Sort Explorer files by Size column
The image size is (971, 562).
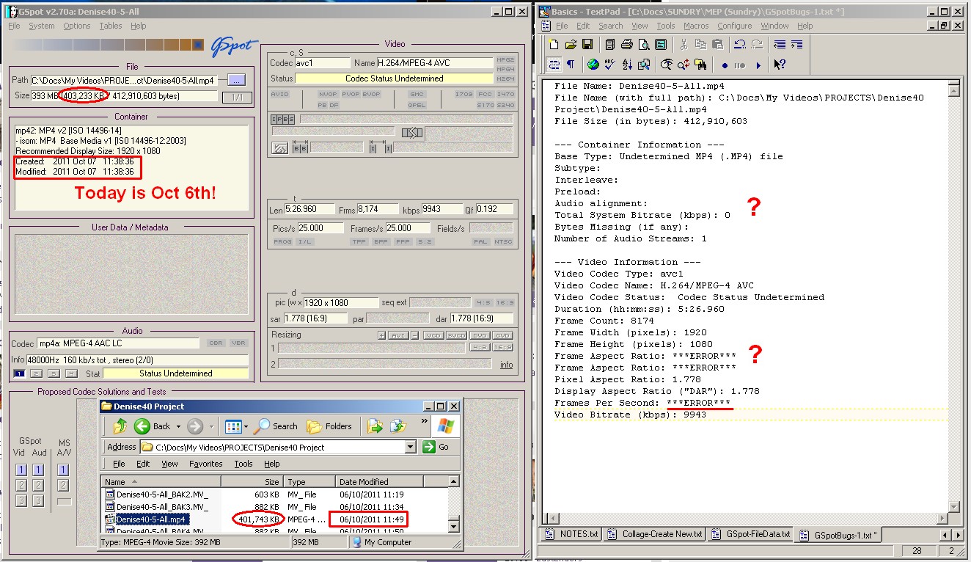pyautogui.click(x=251, y=482)
